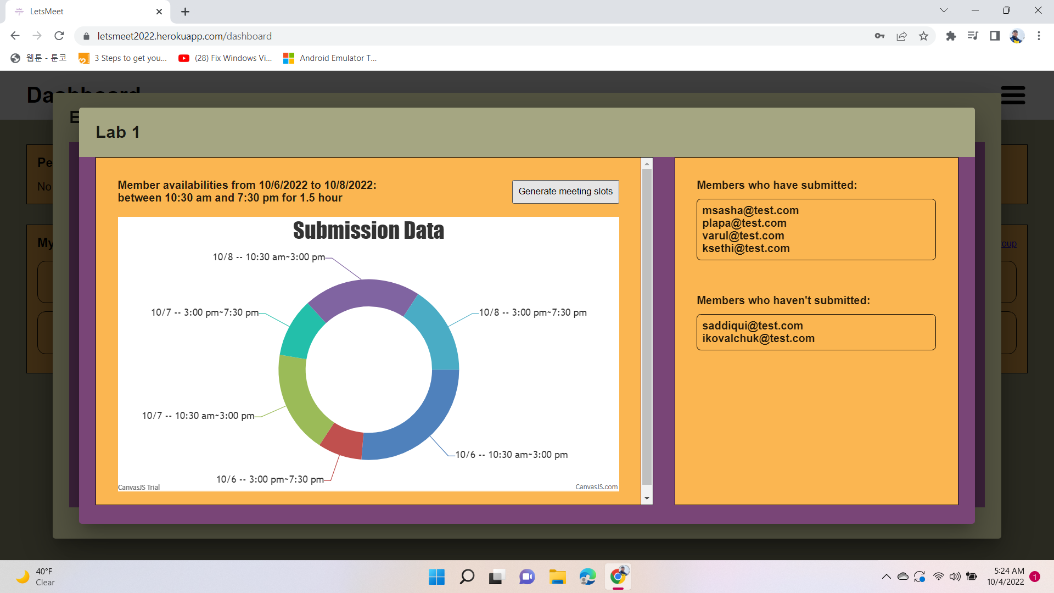Viewport: 1054px width, 593px height.
Task: Select the LetsMeet tab
Action: tap(82, 12)
